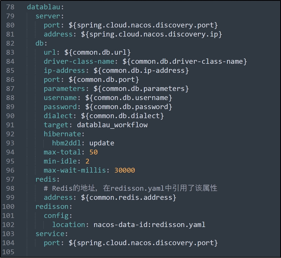Click the 'address:' key on line 99

(60, 198)
